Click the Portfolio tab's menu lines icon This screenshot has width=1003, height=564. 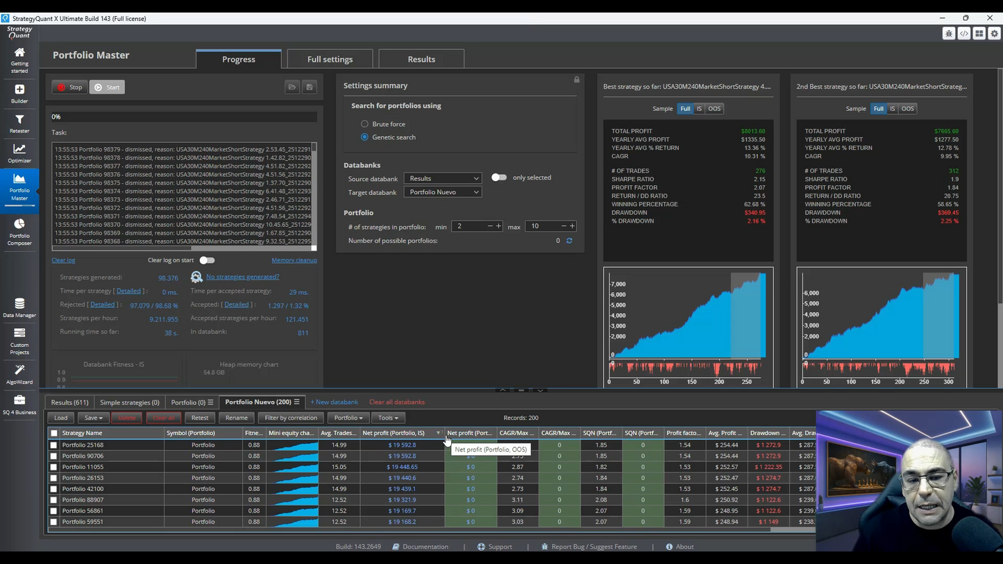(210, 402)
